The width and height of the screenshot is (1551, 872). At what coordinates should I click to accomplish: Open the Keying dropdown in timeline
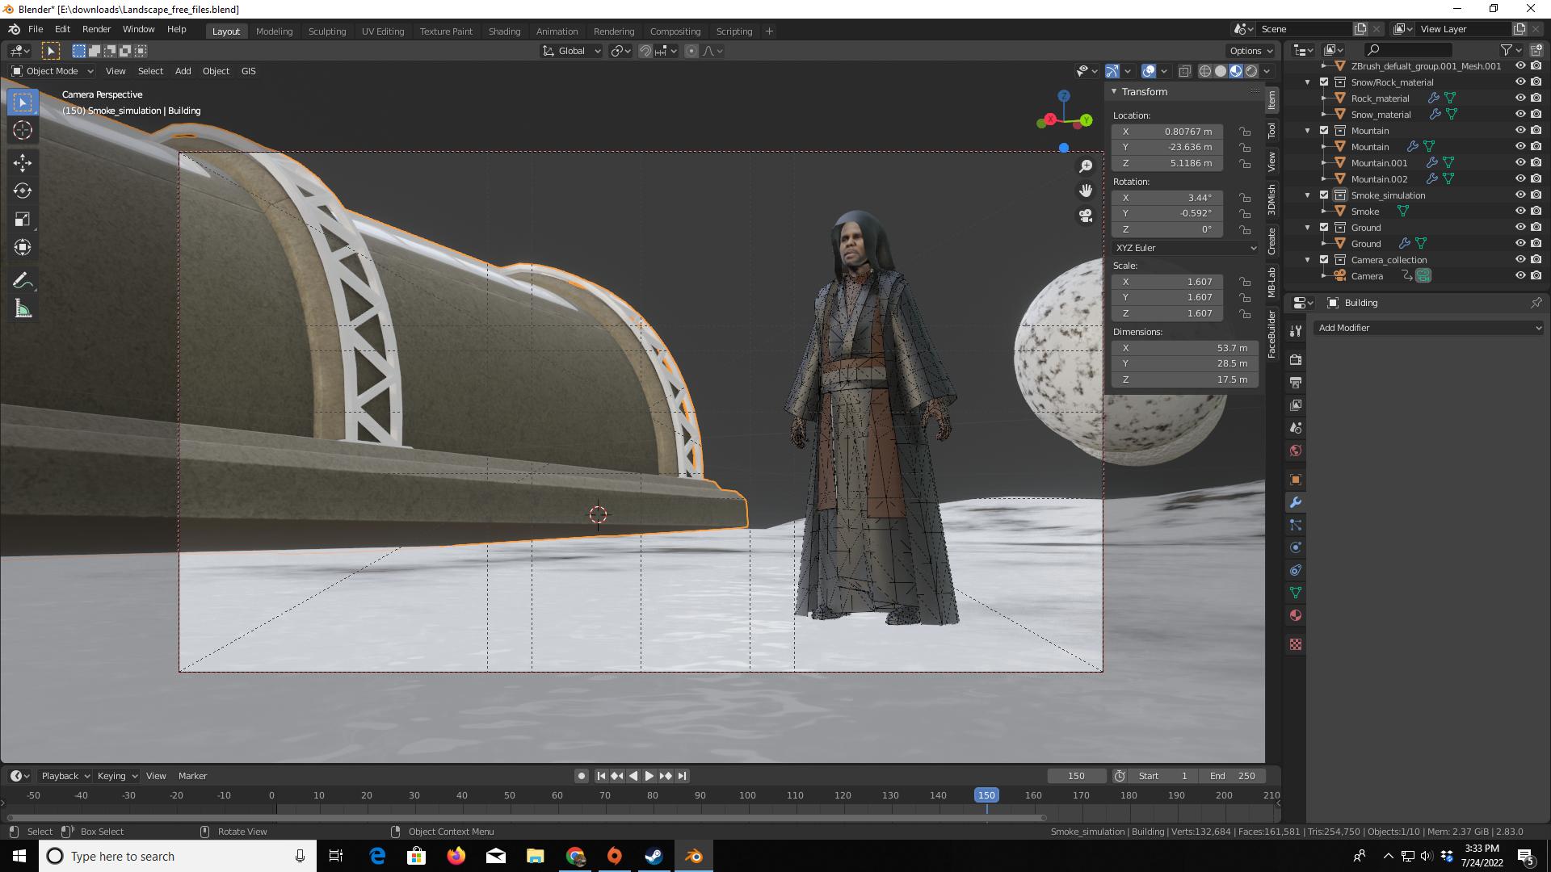point(117,776)
